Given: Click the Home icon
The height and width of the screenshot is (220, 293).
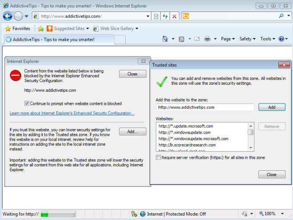Looking at the screenshot, I should click(165, 39).
